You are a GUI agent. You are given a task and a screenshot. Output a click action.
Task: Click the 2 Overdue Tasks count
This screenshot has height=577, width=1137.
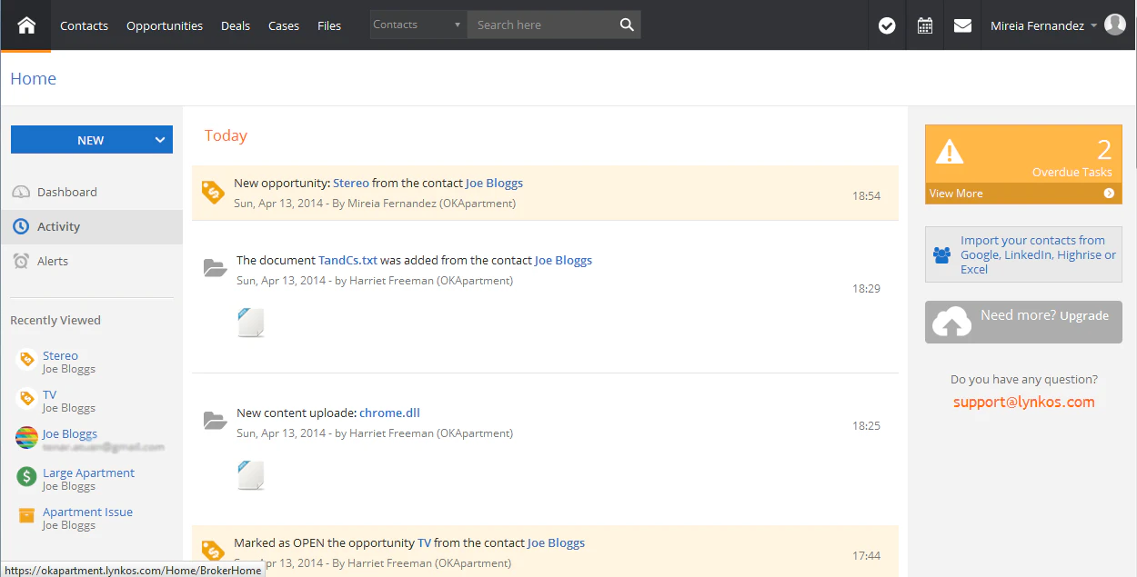pos(1104,149)
